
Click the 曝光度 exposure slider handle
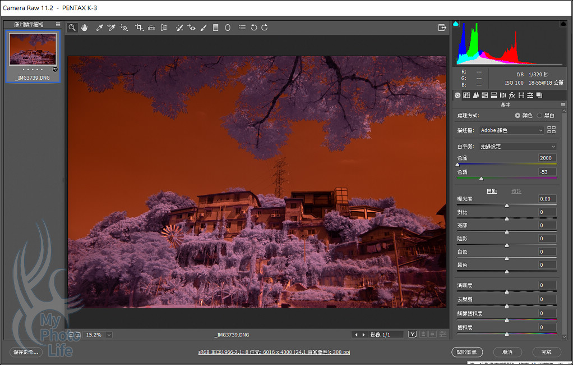click(507, 206)
